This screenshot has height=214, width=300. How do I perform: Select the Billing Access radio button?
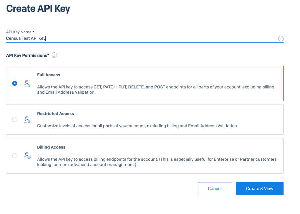click(14, 156)
